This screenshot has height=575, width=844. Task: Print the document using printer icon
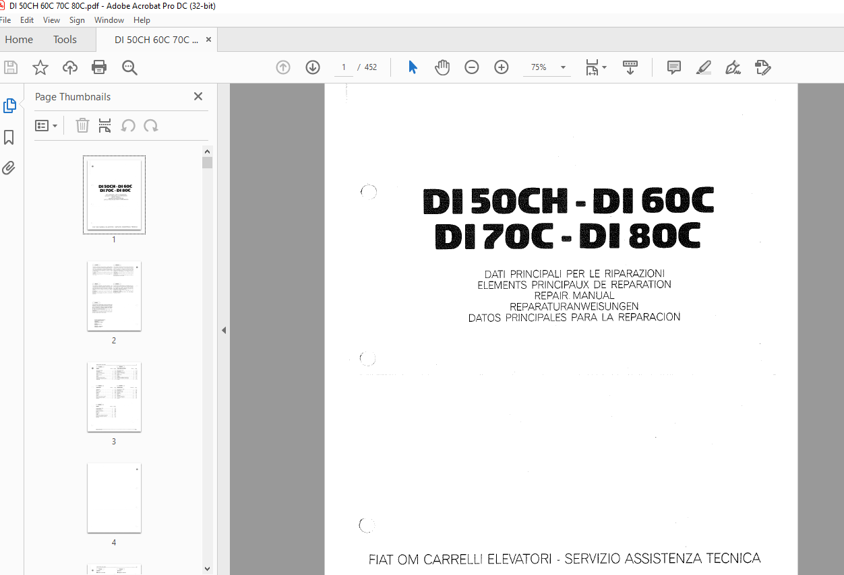(99, 67)
